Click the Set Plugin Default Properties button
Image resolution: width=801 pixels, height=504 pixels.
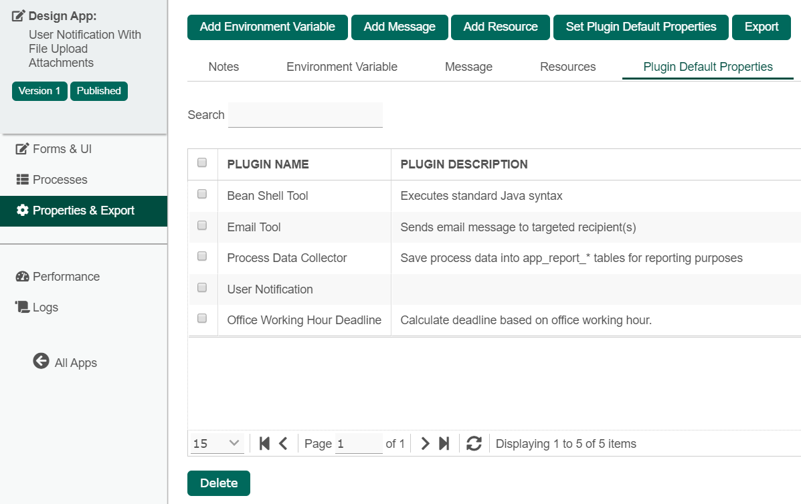tap(640, 27)
